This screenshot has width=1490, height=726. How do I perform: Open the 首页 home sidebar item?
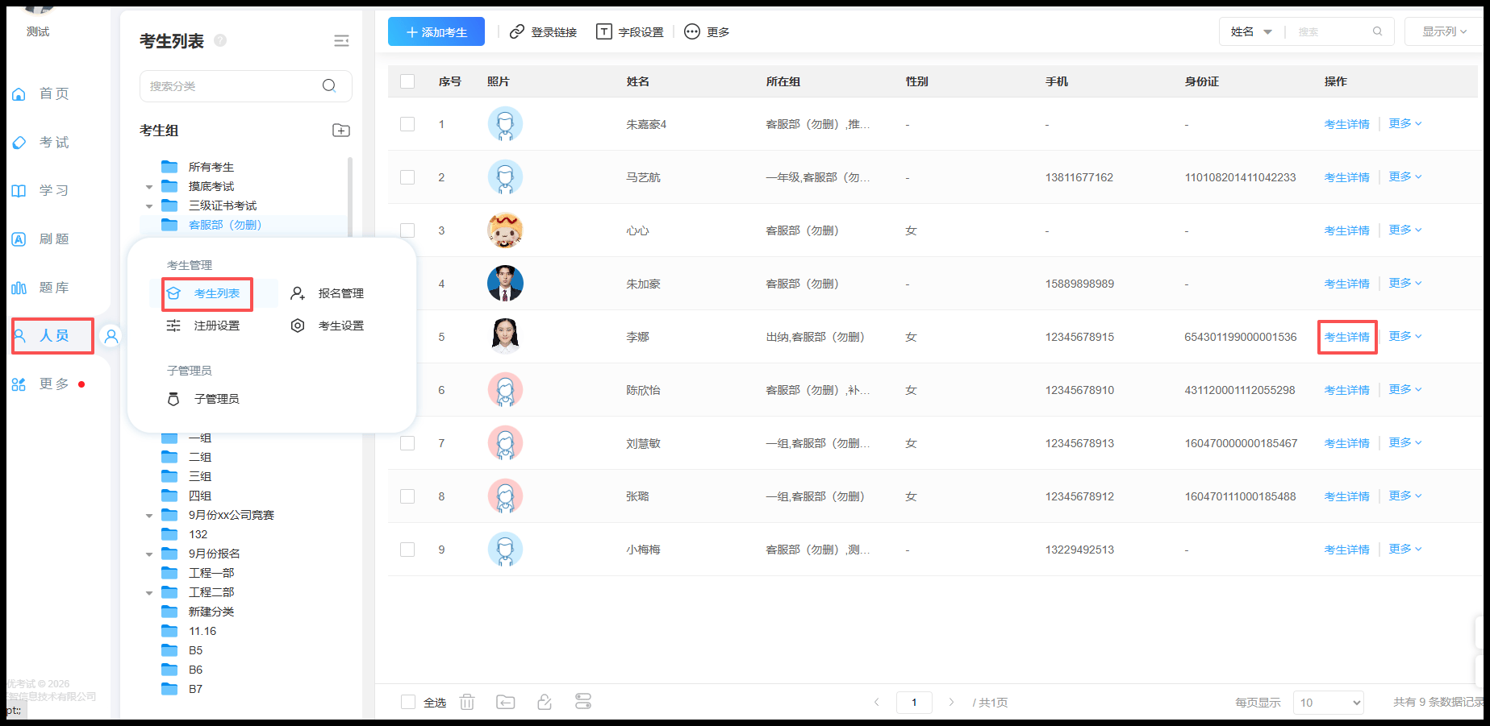pyautogui.click(x=40, y=93)
